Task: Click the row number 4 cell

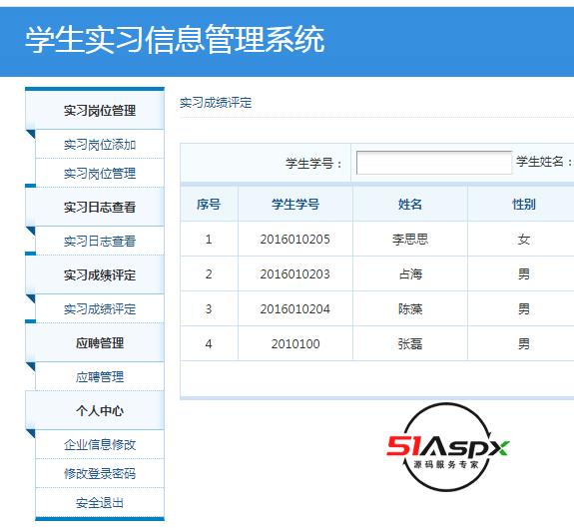Action: tap(209, 344)
